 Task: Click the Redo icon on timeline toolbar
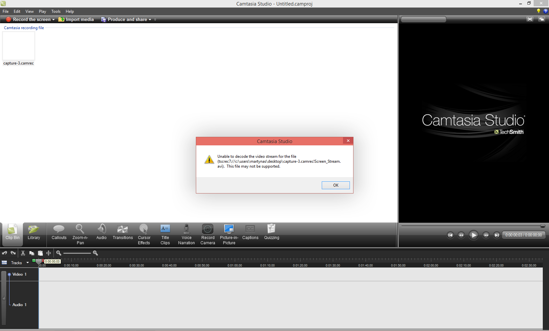[13, 253]
